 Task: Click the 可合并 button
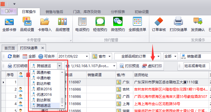[47, 56]
